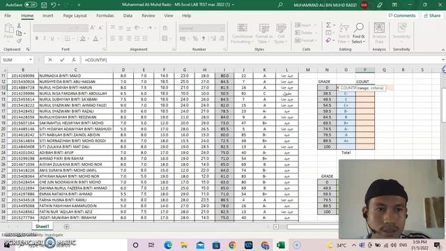Screen dimensions: 446x251
Task: Open the Clear eraser icon
Action: pos(328,40)
